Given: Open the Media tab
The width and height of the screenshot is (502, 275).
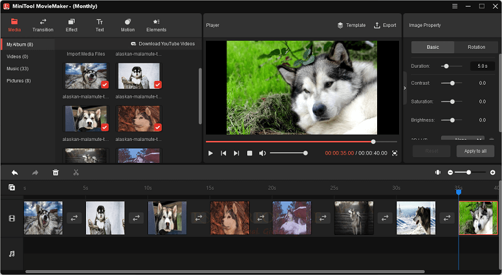Looking at the screenshot, I should [x=14, y=25].
